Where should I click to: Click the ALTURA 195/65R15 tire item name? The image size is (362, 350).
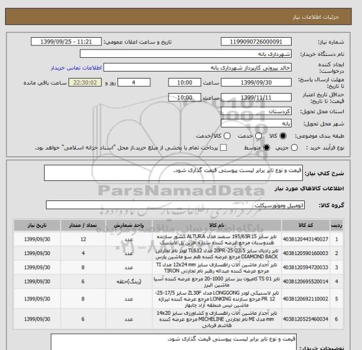pyautogui.click(x=217, y=239)
